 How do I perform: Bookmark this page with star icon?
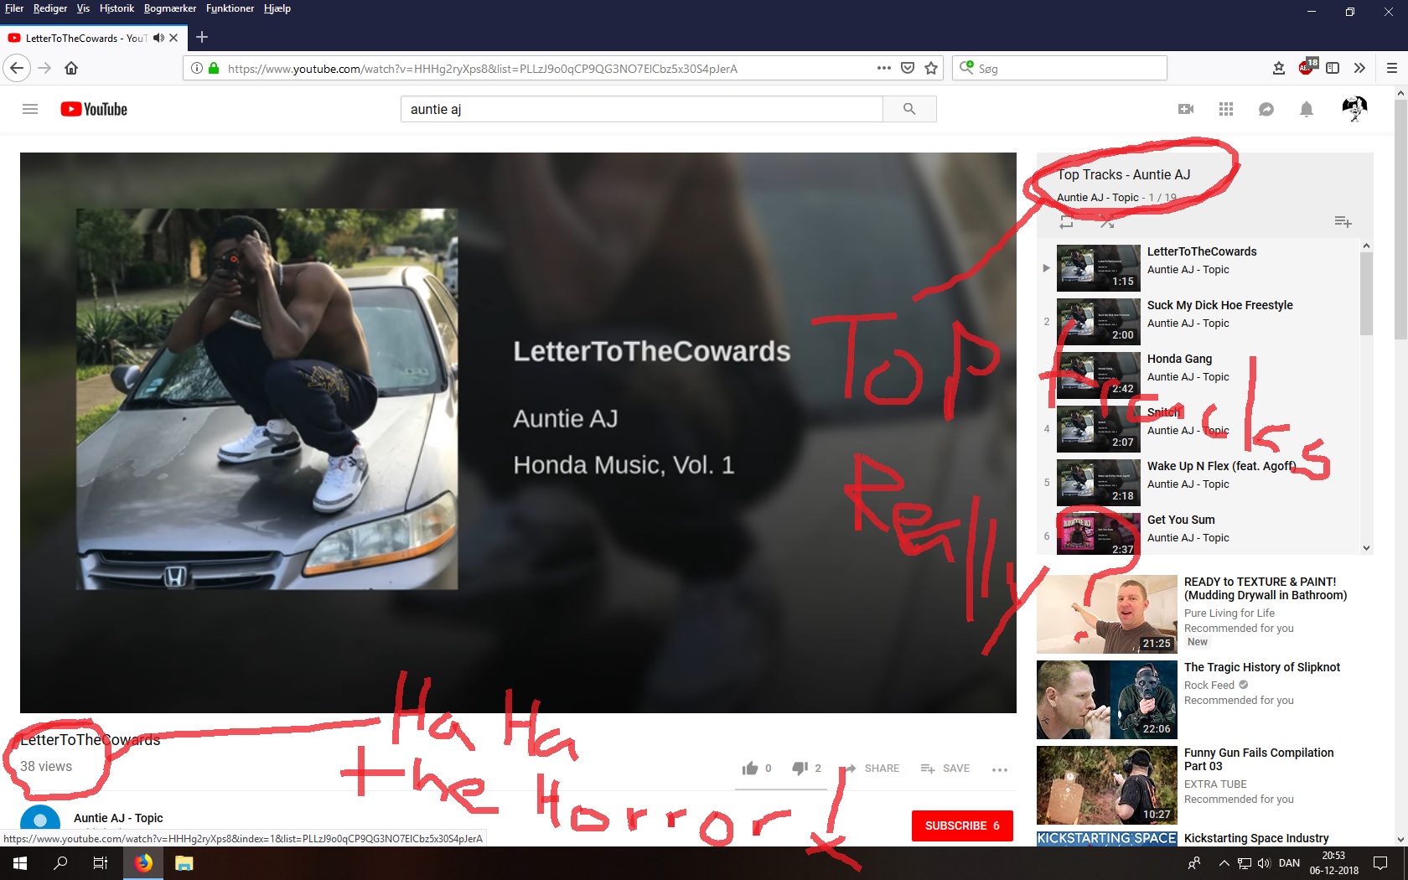pyautogui.click(x=931, y=69)
